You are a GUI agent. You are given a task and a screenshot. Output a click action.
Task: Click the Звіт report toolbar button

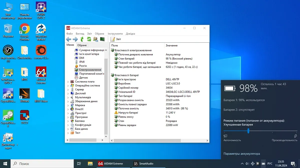click(116, 39)
